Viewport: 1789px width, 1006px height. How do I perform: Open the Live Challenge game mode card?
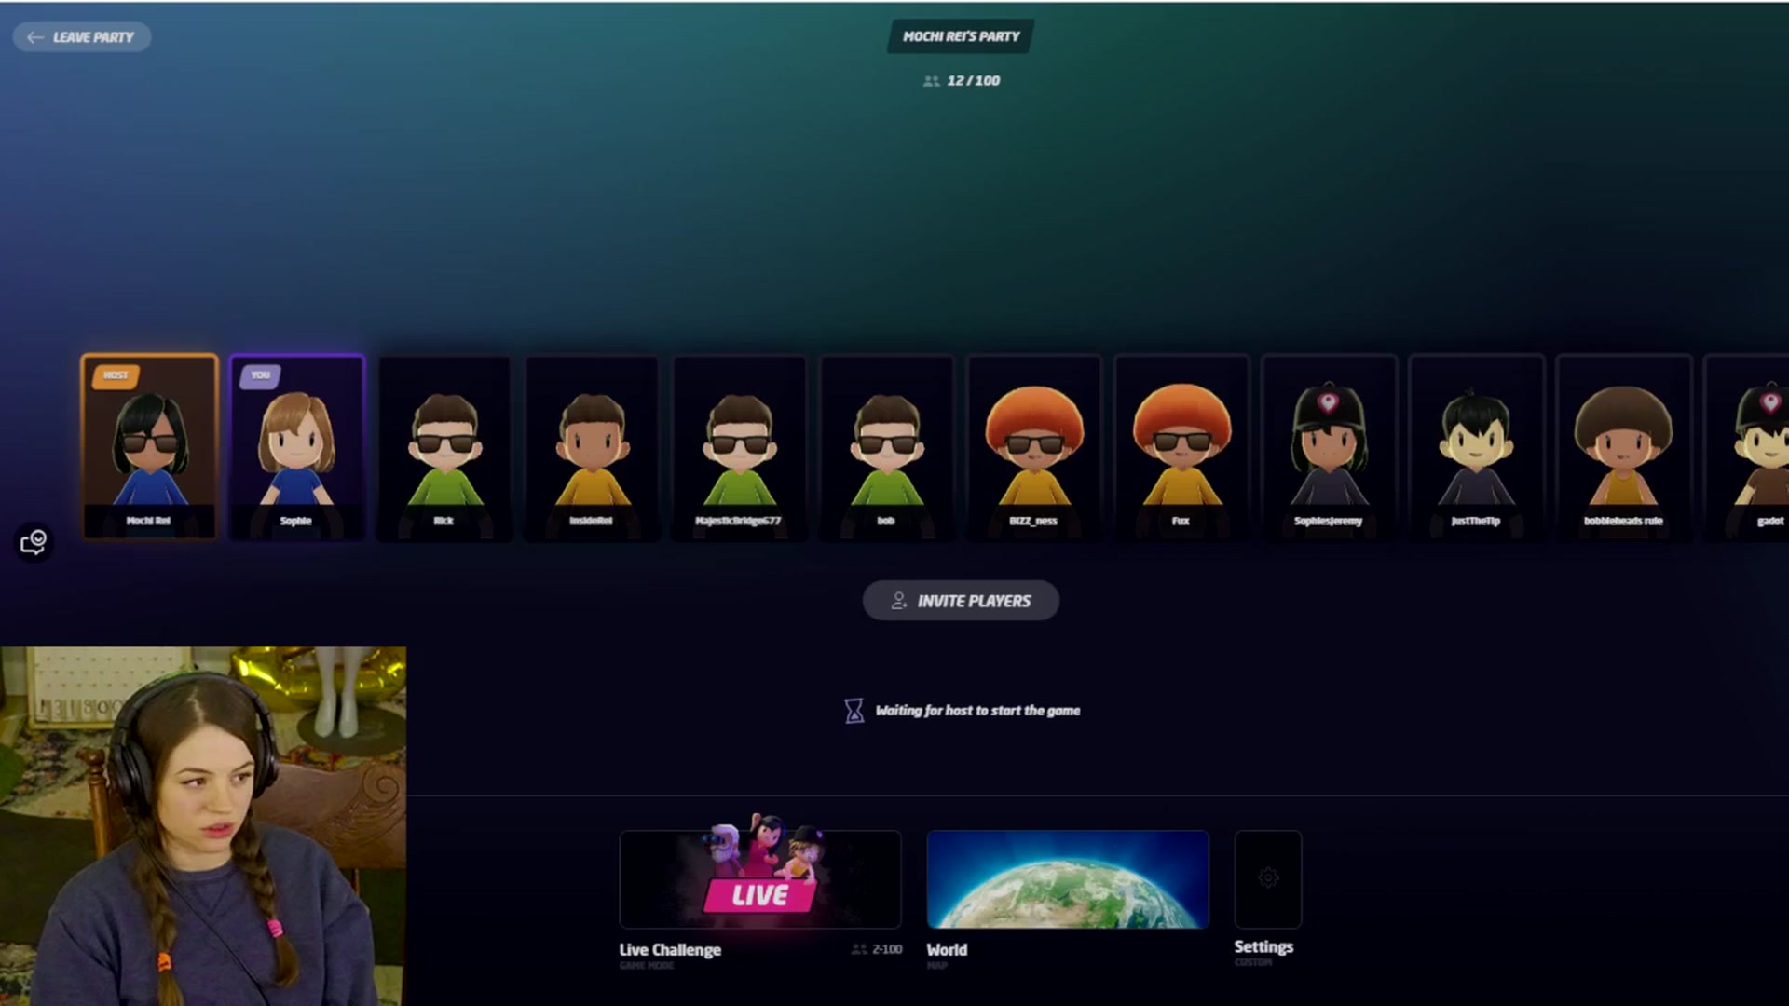[x=760, y=879]
